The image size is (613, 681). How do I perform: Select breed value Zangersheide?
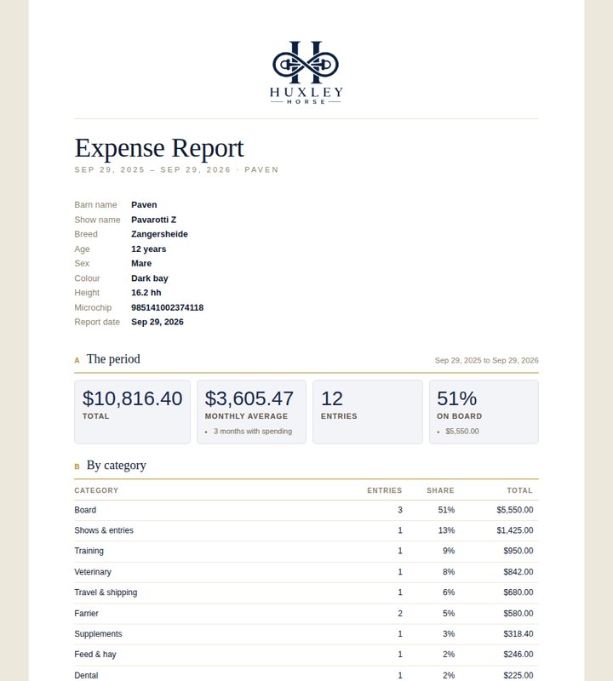159,234
